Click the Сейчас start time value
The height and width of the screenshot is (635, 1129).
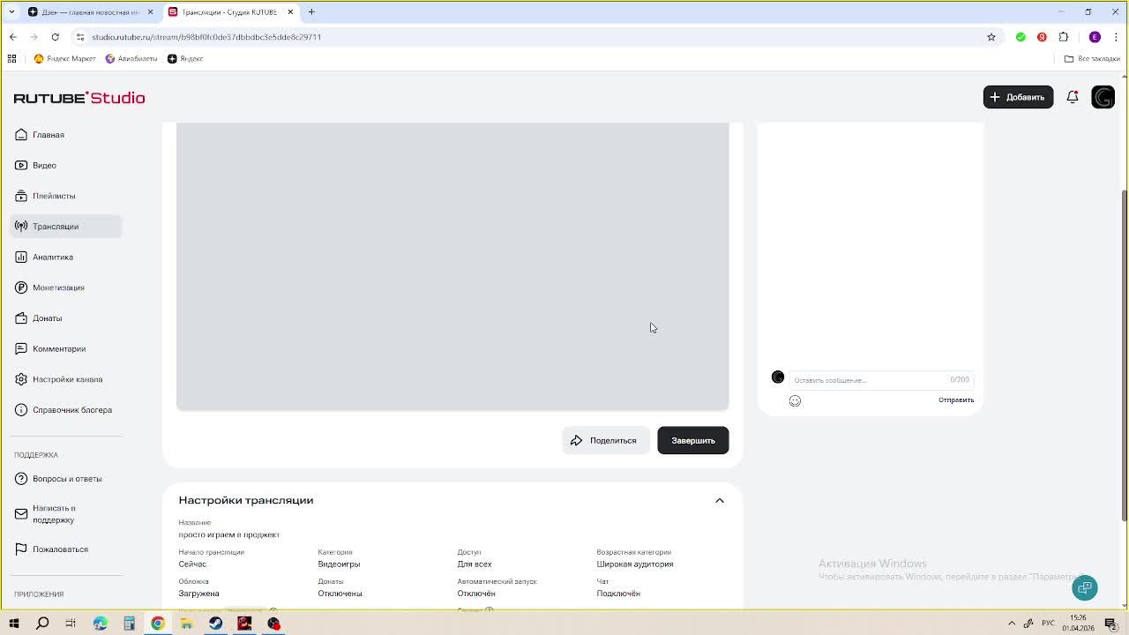(192, 564)
